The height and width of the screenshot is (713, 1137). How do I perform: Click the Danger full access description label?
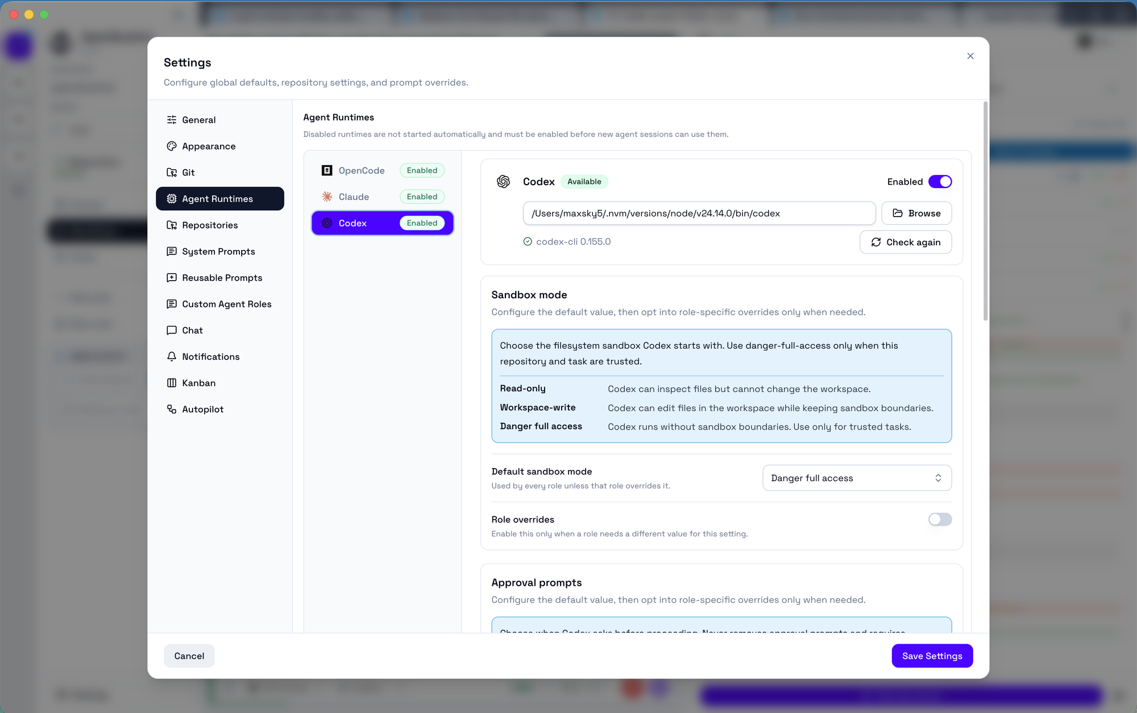click(x=541, y=426)
